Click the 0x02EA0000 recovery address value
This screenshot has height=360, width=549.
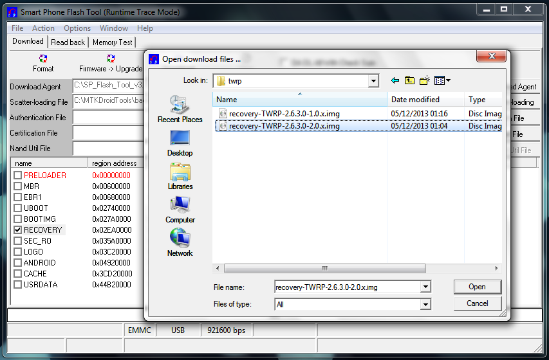112,230
